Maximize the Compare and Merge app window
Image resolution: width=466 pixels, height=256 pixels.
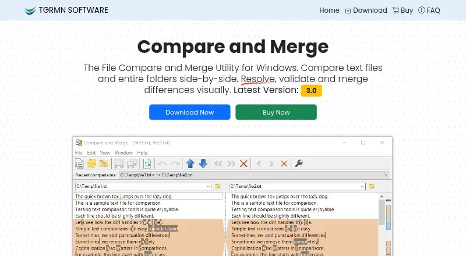pos(363,143)
